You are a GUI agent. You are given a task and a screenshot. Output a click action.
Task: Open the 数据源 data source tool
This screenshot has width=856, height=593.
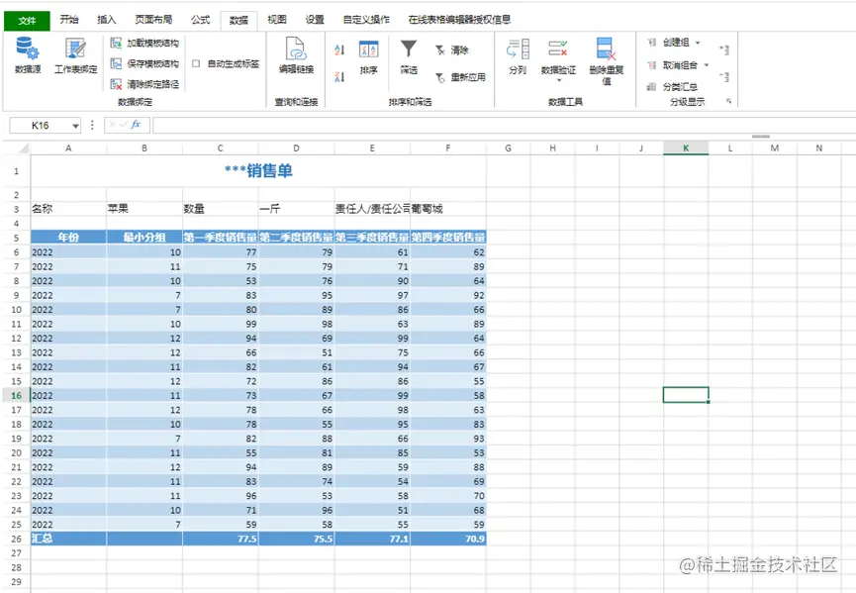tap(28, 54)
